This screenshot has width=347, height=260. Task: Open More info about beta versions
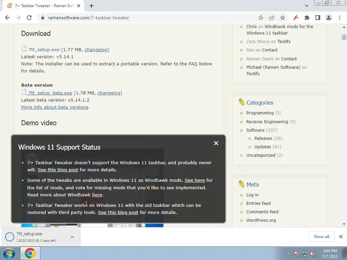point(55,107)
